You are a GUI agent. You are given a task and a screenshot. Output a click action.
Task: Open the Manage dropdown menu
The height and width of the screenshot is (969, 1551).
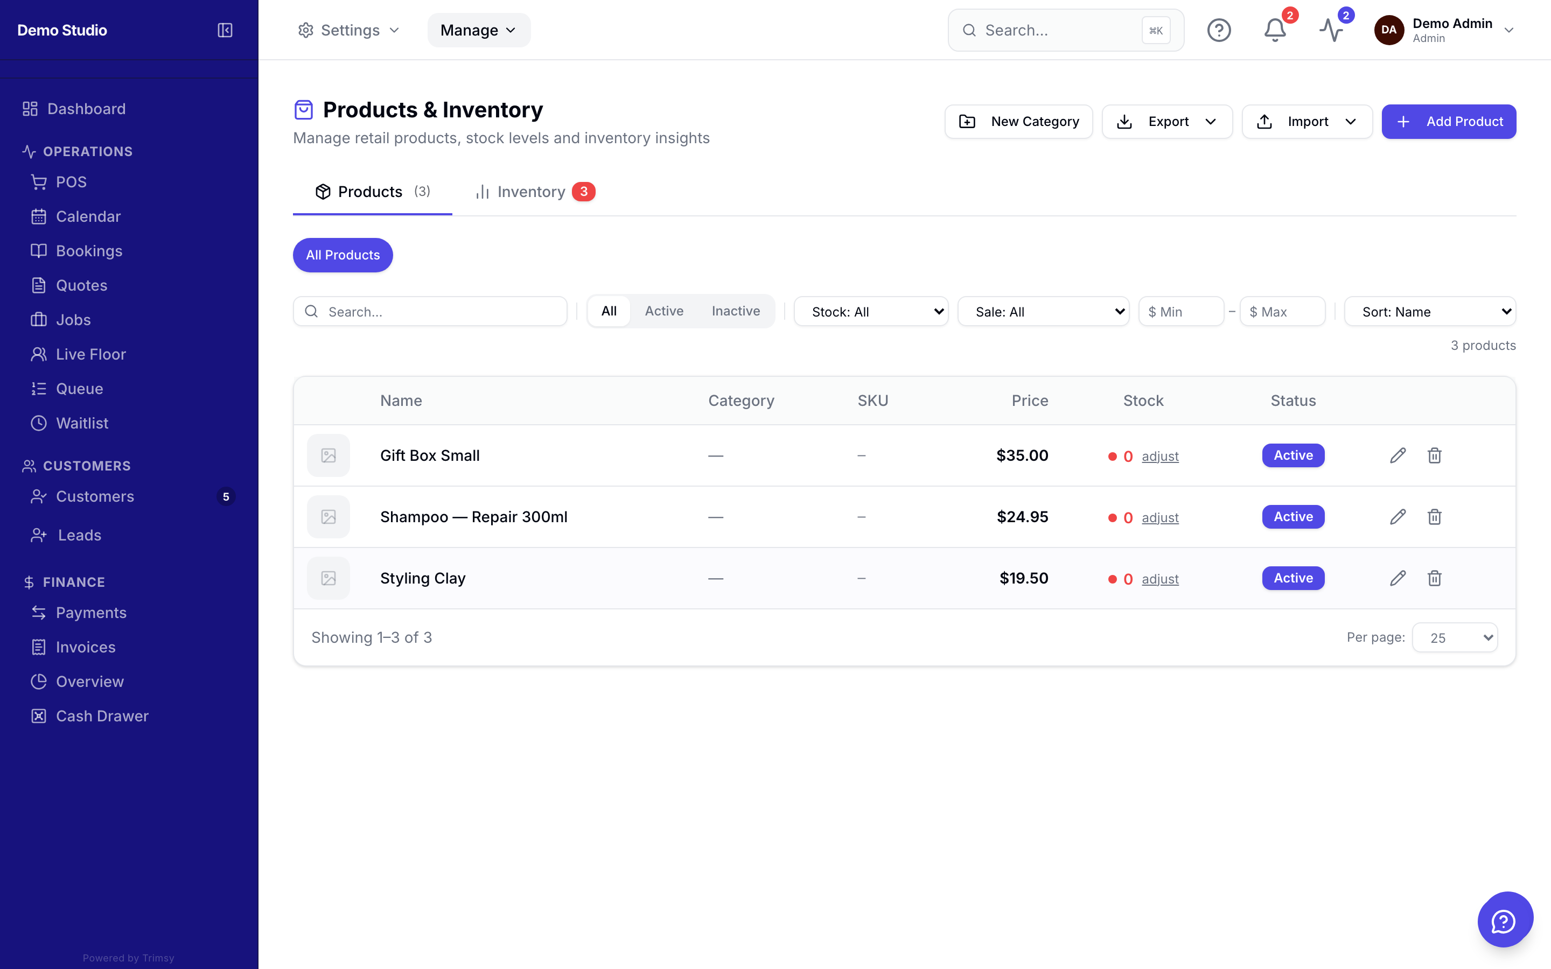click(x=478, y=30)
